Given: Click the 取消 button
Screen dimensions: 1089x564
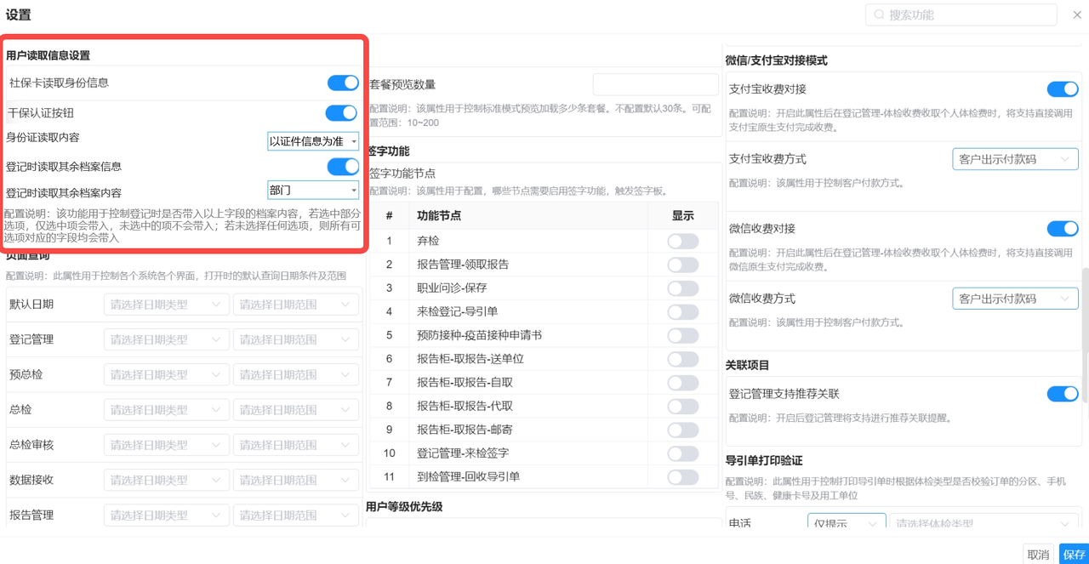Looking at the screenshot, I should click(1038, 555).
